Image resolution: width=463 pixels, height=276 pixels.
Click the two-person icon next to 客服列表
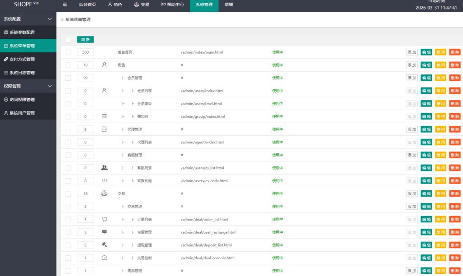(x=104, y=168)
